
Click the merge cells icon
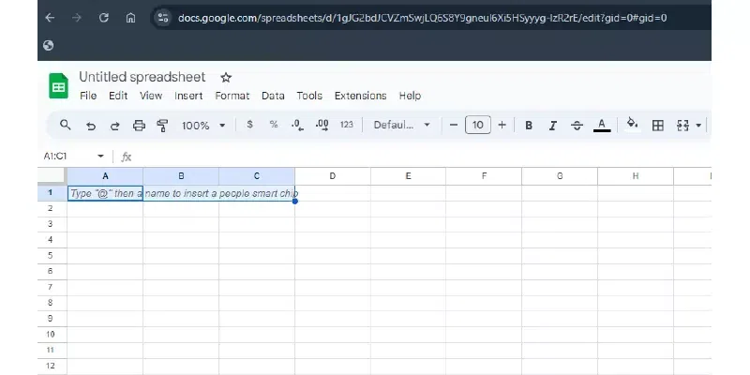click(x=682, y=126)
